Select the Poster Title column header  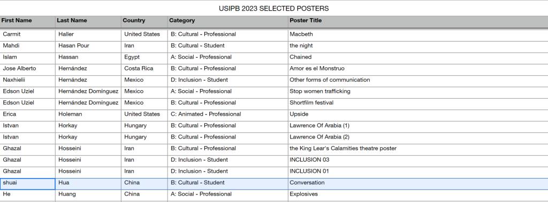[x=418, y=21]
